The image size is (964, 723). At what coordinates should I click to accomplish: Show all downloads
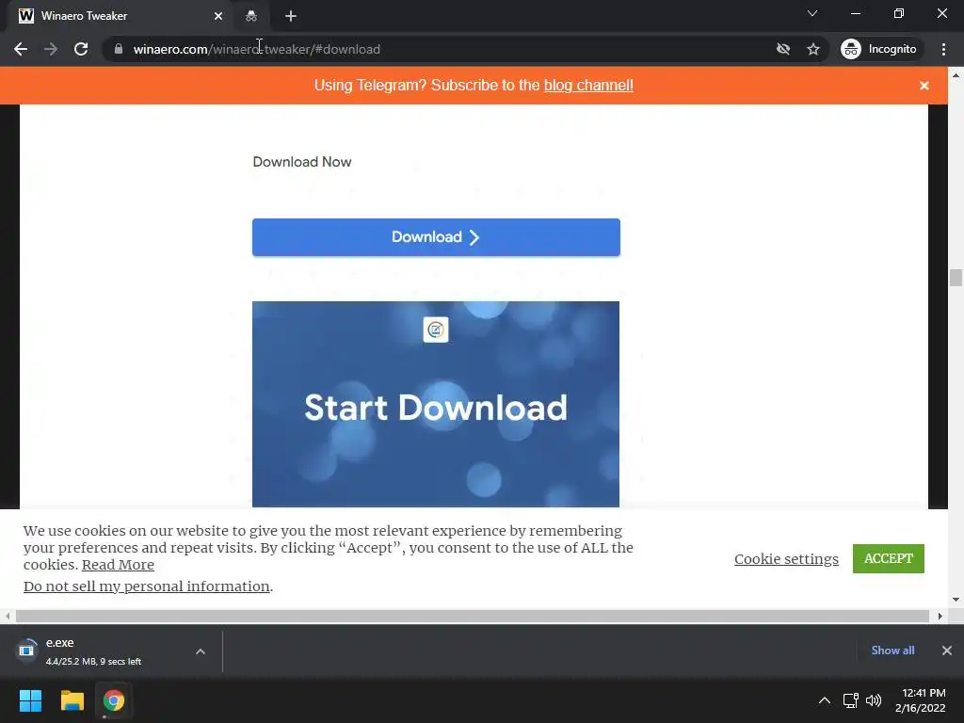[892, 651]
